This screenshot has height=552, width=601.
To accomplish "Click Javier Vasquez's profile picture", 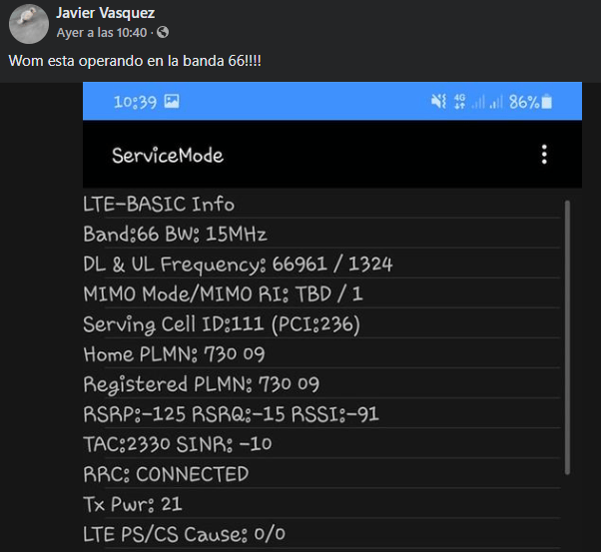I will click(x=29, y=22).
